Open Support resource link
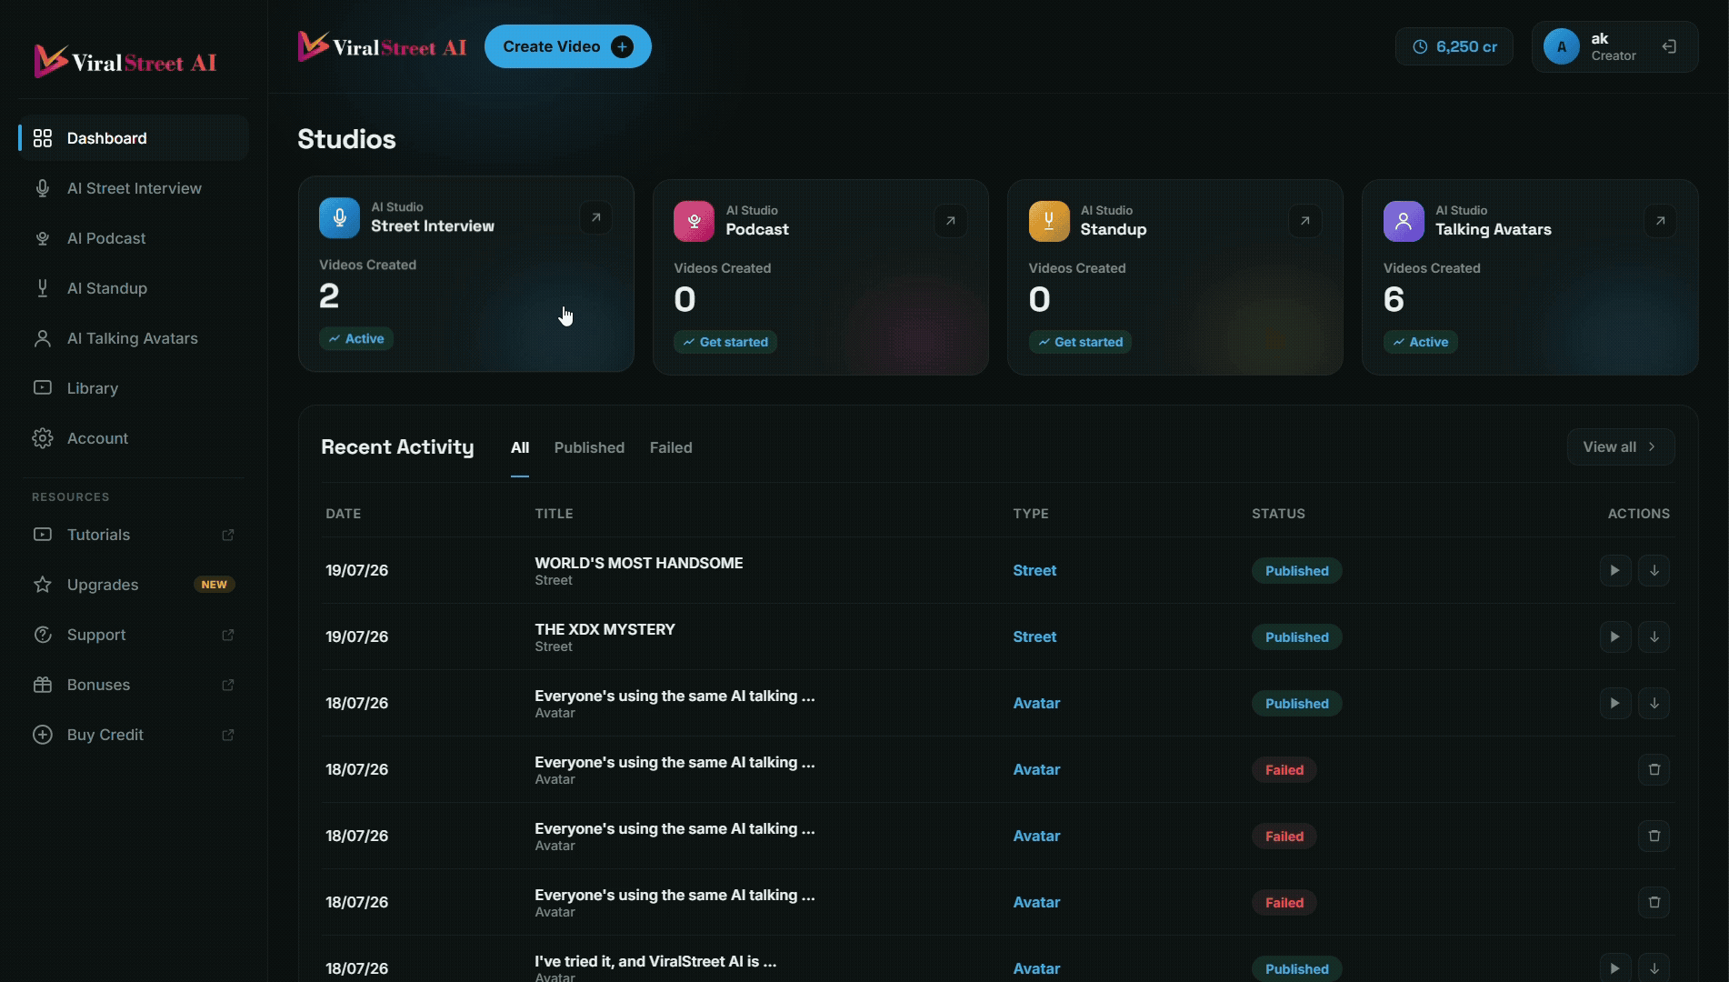This screenshot has width=1729, height=982. pyautogui.click(x=133, y=635)
